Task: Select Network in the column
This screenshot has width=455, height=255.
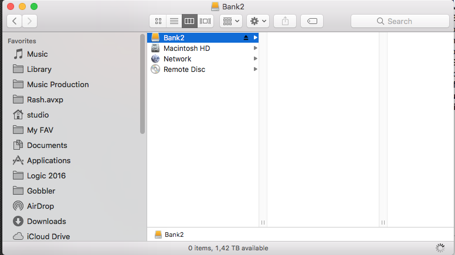Action: (x=203, y=58)
